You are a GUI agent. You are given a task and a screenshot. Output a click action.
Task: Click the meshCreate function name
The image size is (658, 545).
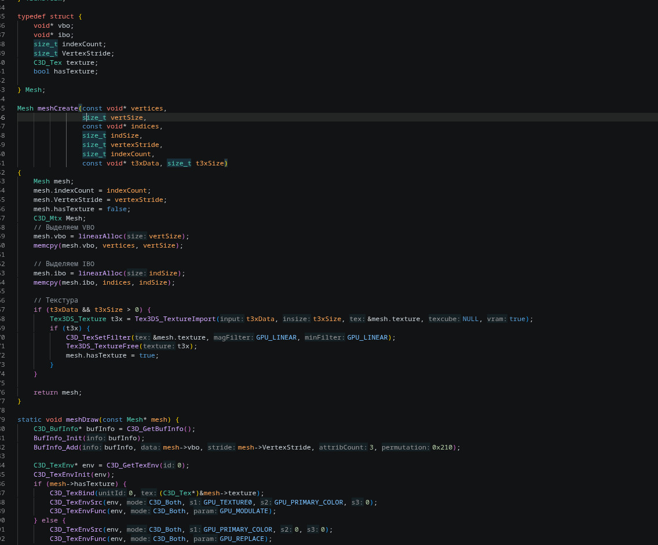point(57,108)
